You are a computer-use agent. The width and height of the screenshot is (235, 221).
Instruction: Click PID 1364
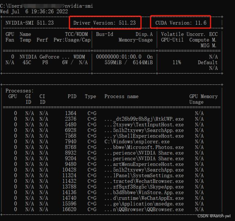click(70, 113)
